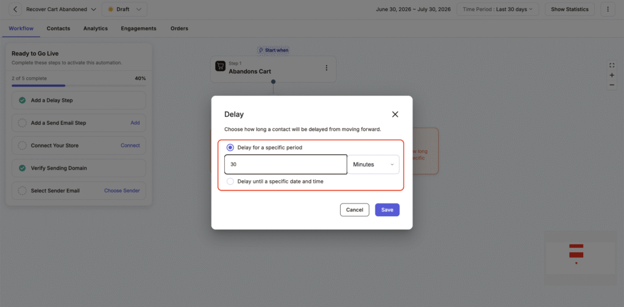
Task: Save the delay settings
Action: click(x=387, y=210)
